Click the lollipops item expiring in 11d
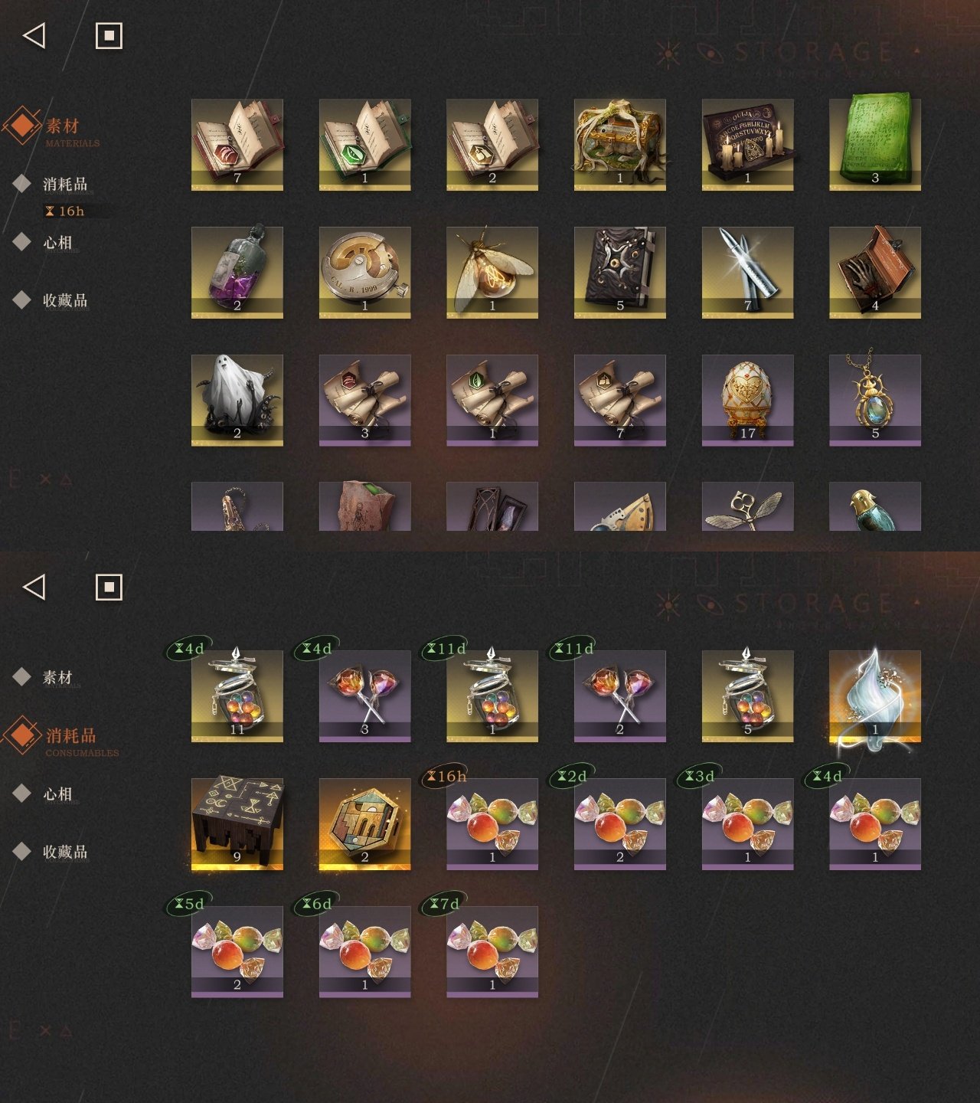This screenshot has width=980, height=1103. coord(619,696)
